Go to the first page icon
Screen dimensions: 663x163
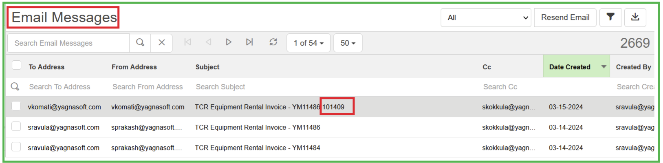coord(187,42)
